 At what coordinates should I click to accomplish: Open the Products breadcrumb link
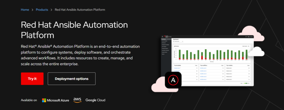coord(42,10)
